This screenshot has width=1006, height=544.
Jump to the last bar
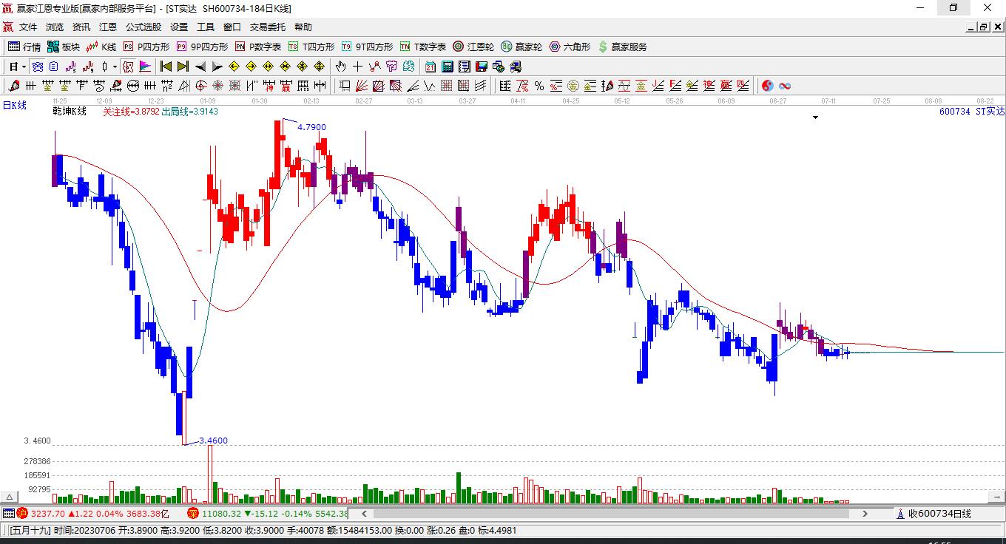[183, 67]
